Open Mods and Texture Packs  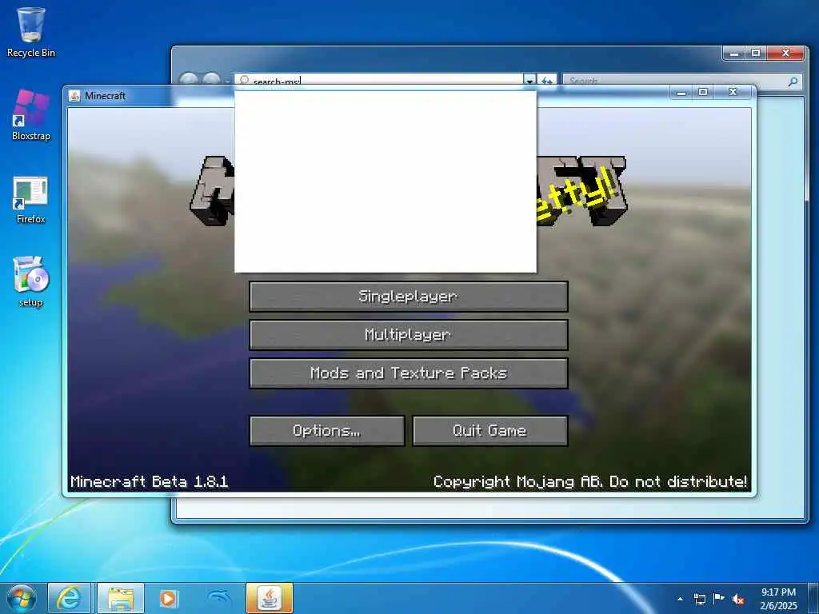pyautogui.click(x=409, y=373)
